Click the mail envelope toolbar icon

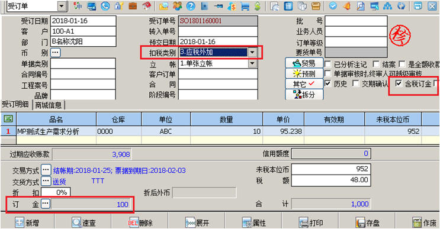pyautogui.click(x=163, y=6)
